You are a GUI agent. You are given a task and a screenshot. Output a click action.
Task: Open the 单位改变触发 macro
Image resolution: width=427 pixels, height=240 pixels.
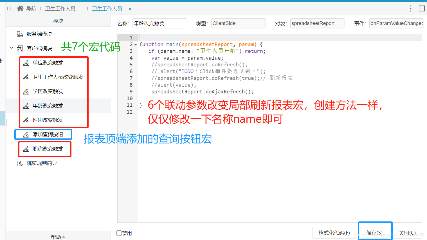tap(48, 63)
